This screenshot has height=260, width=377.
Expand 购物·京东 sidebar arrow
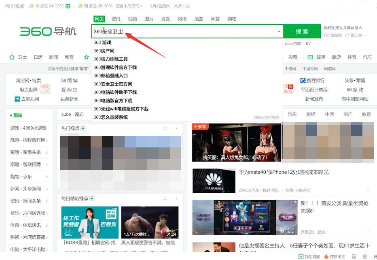tap(47, 177)
